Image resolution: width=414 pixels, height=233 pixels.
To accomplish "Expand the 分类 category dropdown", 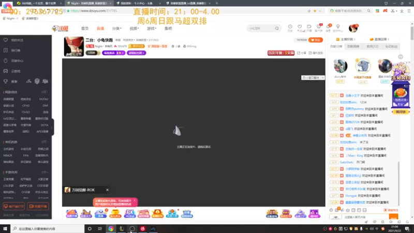I will [117, 28].
